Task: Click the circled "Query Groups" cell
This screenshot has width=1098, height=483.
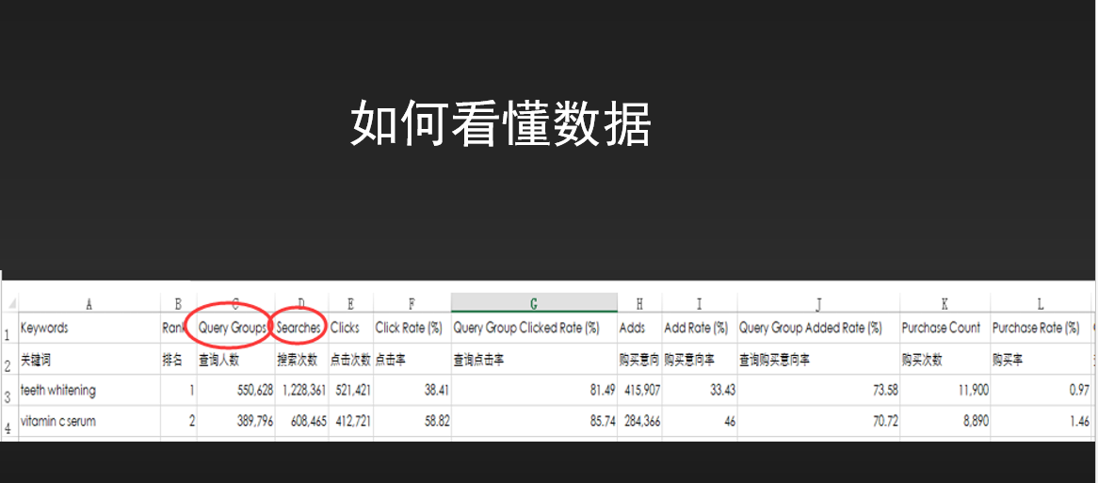Action: click(x=233, y=329)
